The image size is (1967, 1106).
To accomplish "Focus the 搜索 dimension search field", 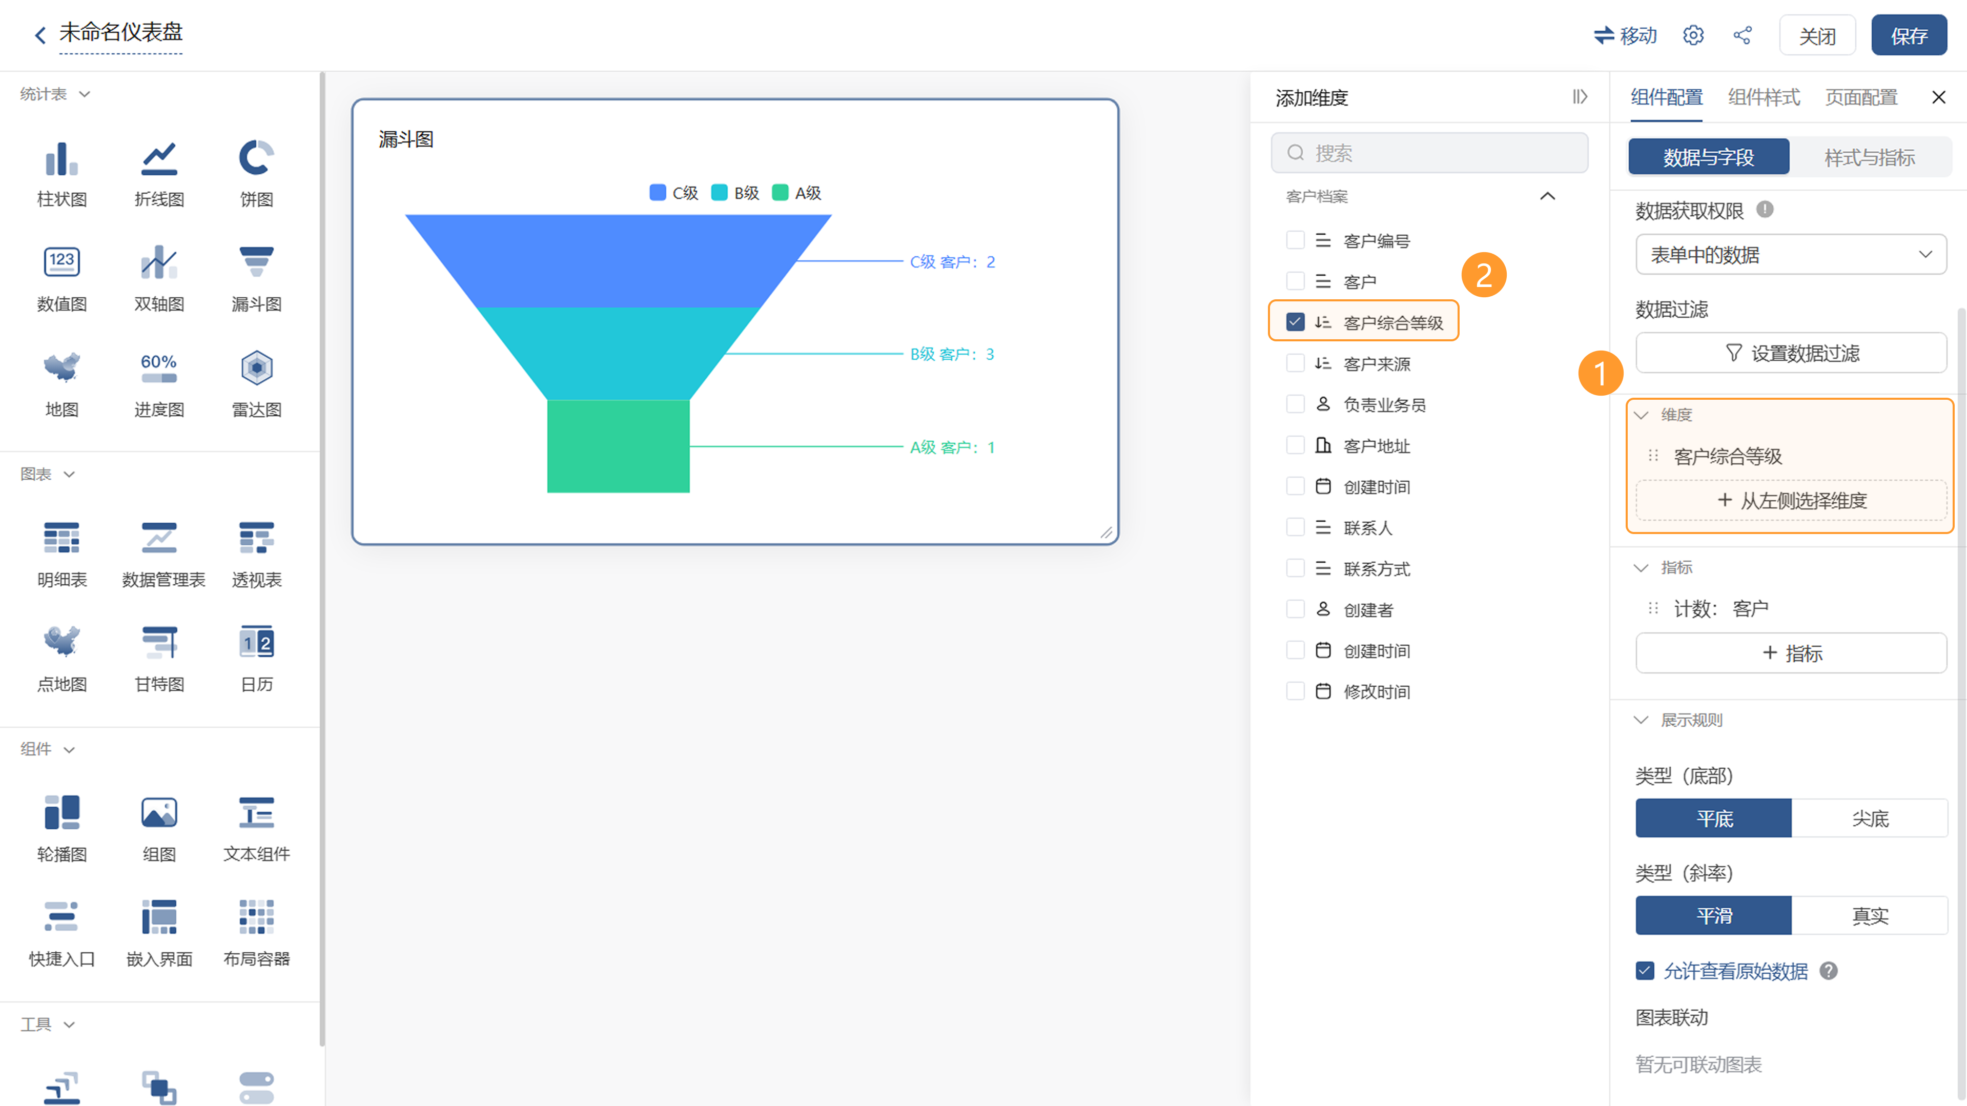I will point(1429,153).
